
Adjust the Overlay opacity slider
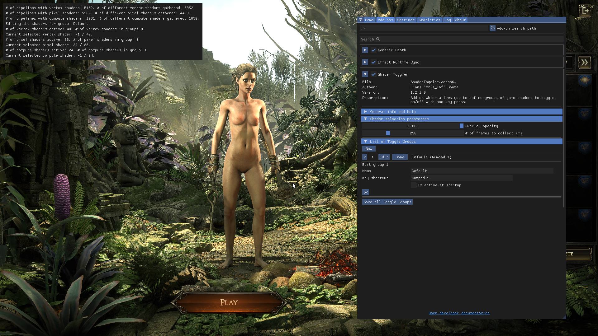point(413,126)
